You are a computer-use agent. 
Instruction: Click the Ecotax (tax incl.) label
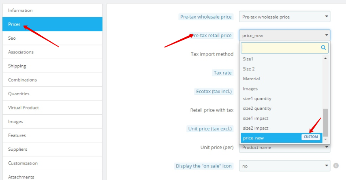click(214, 91)
